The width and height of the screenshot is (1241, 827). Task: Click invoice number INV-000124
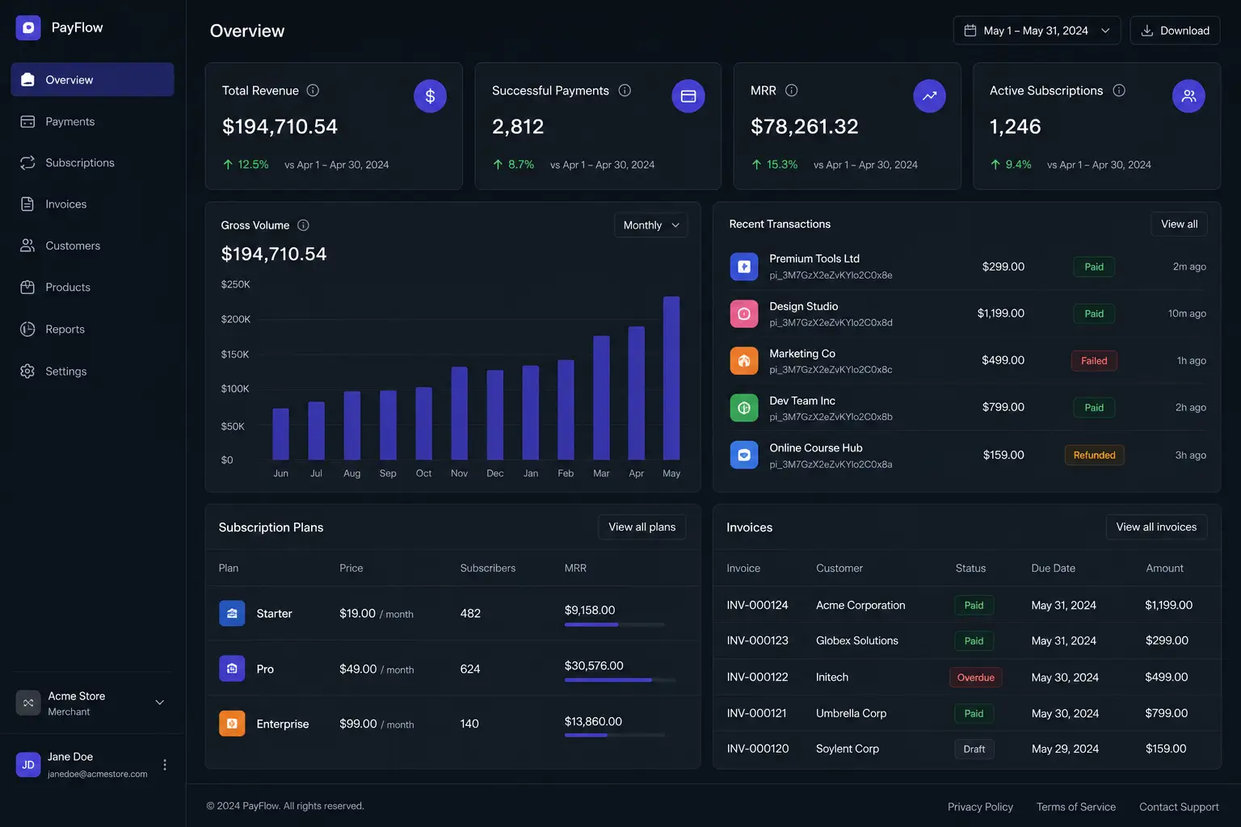coord(757,605)
